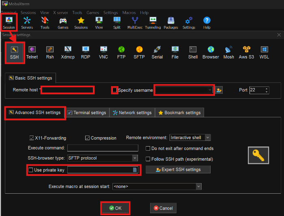Select the Telnet session type
The height and width of the screenshot is (216, 284).
tap(32, 52)
